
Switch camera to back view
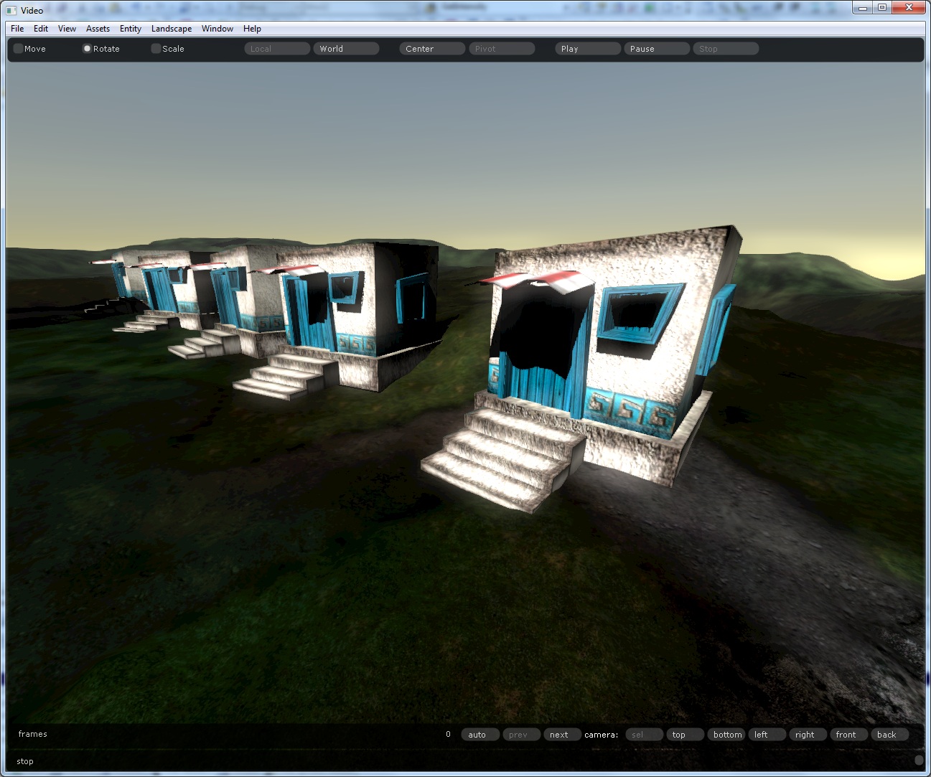889,735
